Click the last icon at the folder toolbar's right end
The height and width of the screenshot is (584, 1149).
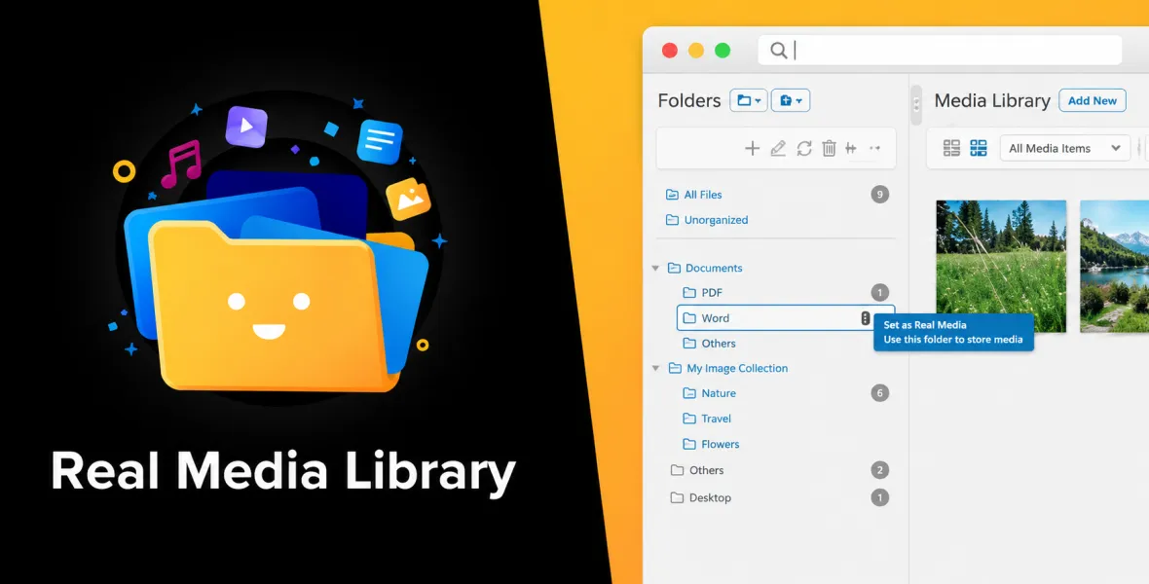[x=874, y=149]
